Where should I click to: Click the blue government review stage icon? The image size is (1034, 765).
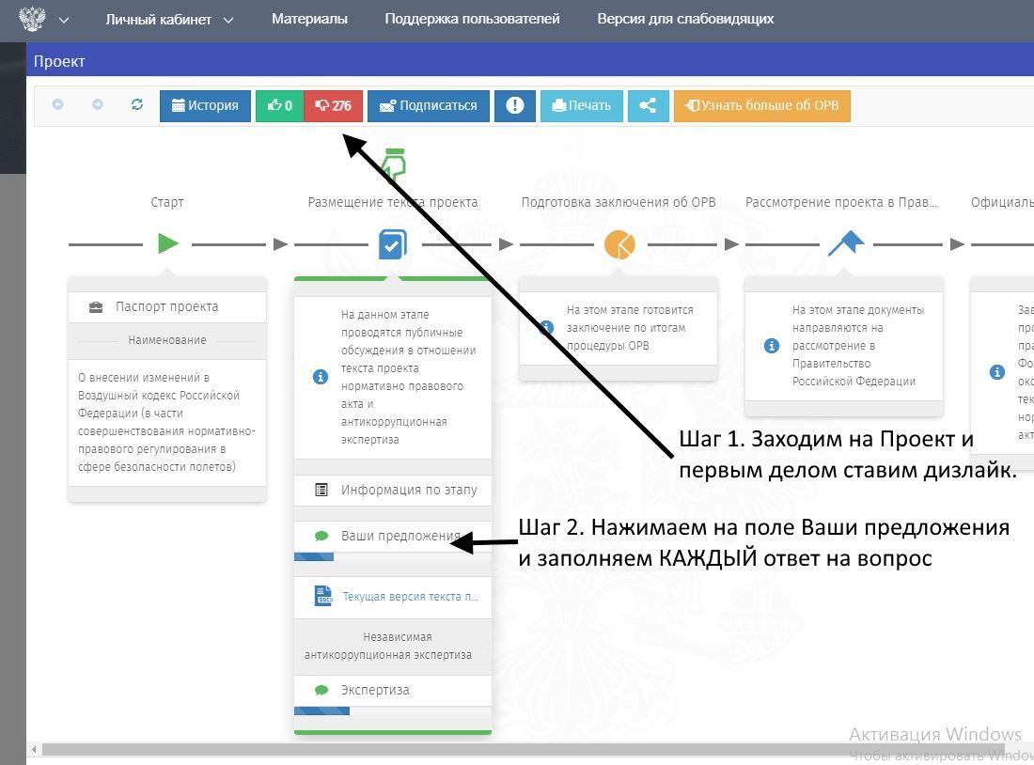[845, 244]
